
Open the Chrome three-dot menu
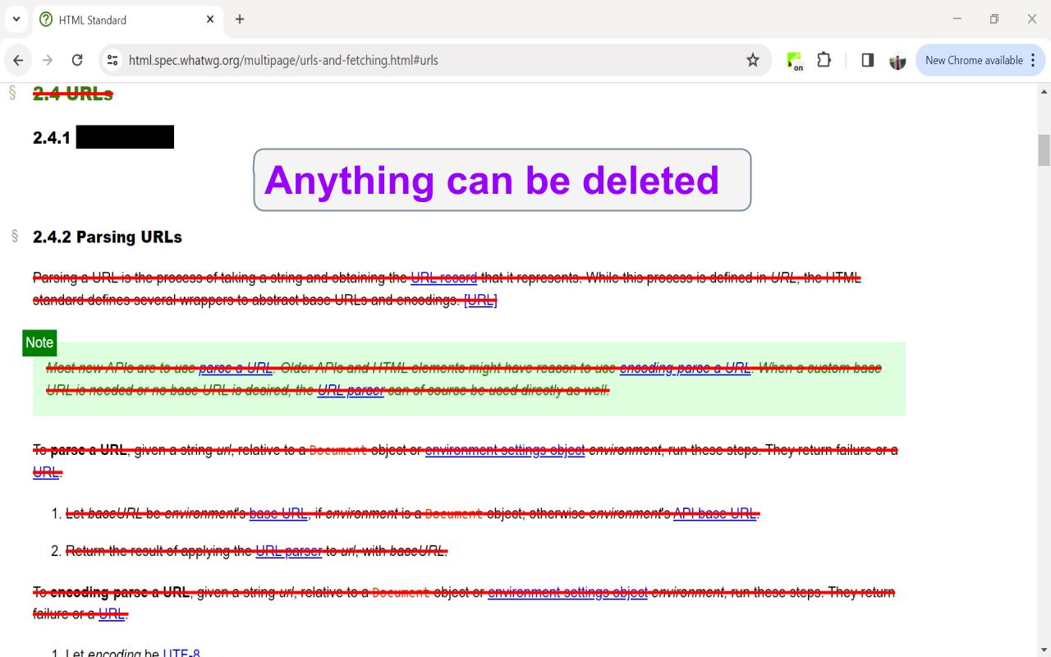(x=1033, y=60)
